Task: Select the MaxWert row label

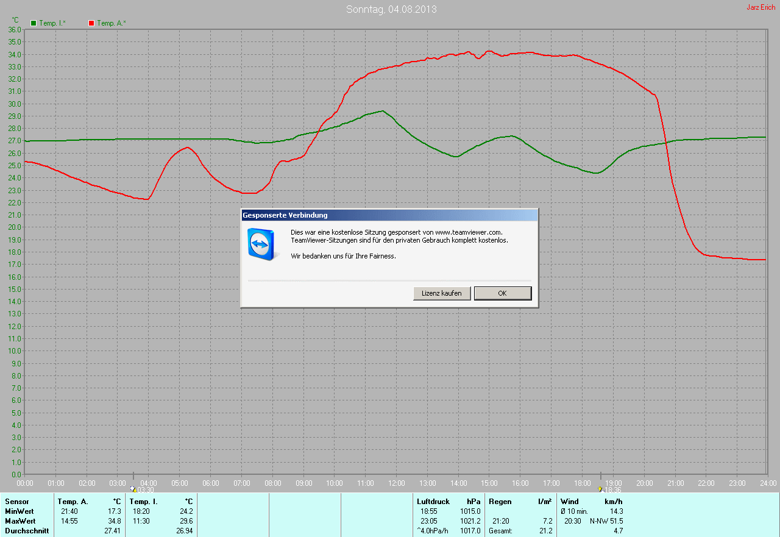Action: 20,521
